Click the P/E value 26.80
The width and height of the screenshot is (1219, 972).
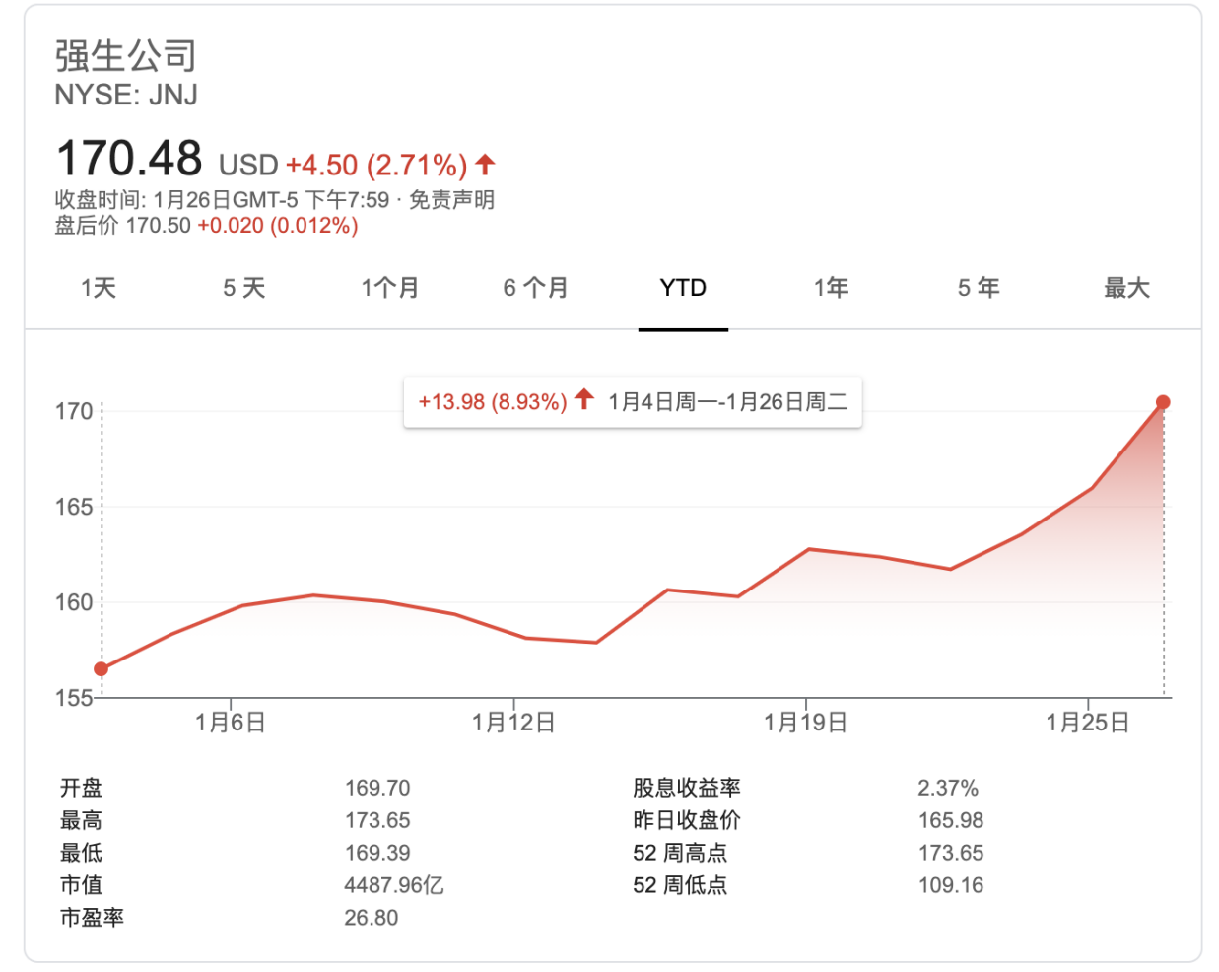tap(372, 918)
